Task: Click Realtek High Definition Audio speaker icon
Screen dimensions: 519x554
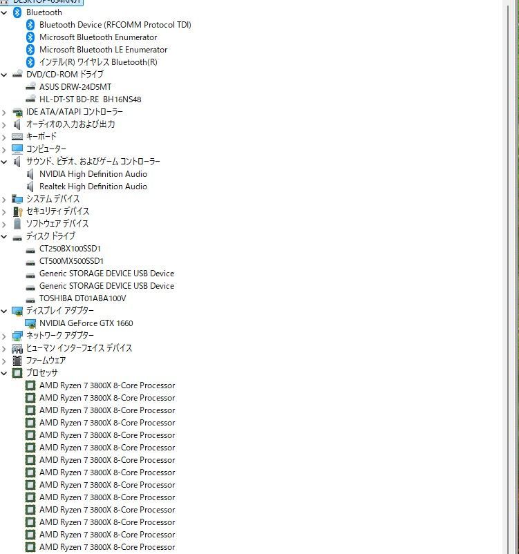Action: click(30, 187)
